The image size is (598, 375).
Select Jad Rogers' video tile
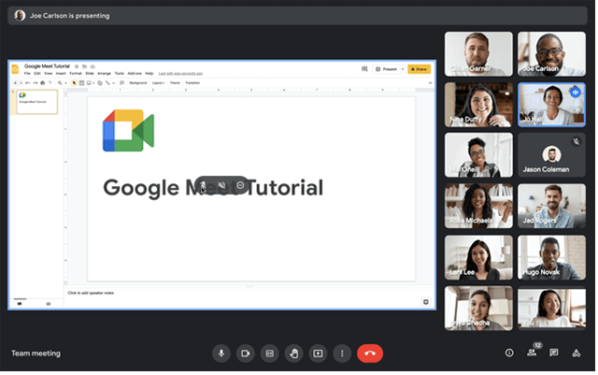point(551,207)
